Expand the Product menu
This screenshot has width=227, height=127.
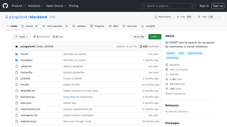pyautogui.click(x=18, y=6)
